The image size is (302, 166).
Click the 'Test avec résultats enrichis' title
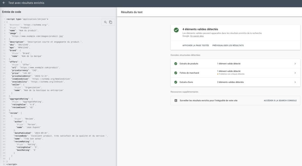point(26,3)
